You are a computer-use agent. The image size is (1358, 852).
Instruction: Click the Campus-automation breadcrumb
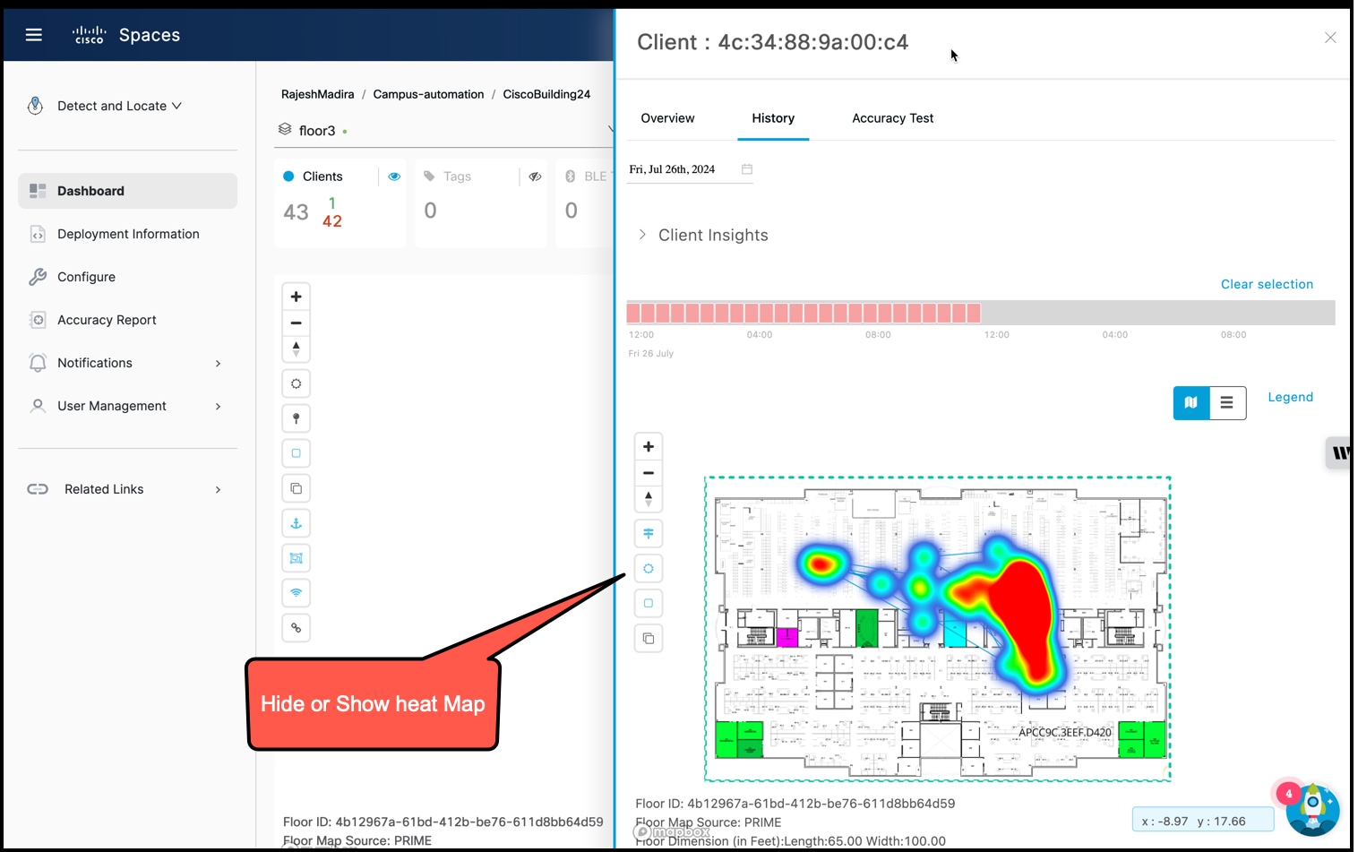point(428,94)
